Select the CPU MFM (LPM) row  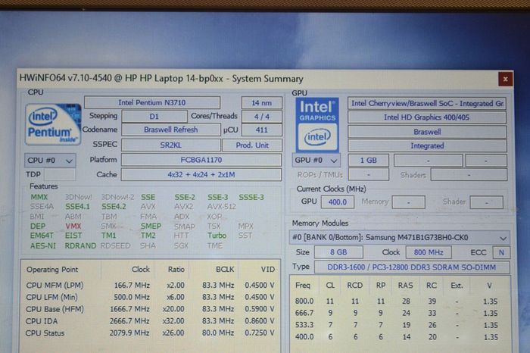pyautogui.click(x=151, y=285)
